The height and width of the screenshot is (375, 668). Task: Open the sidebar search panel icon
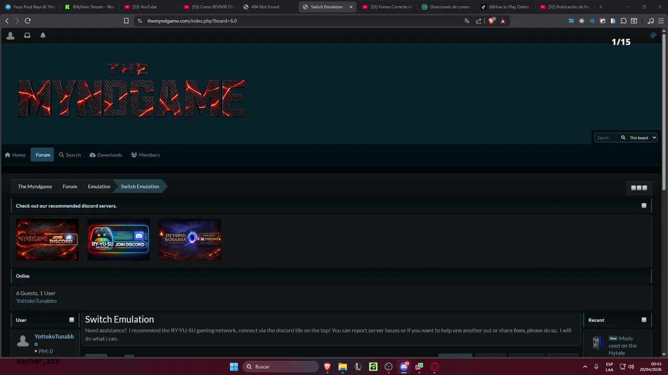[x=634, y=21]
